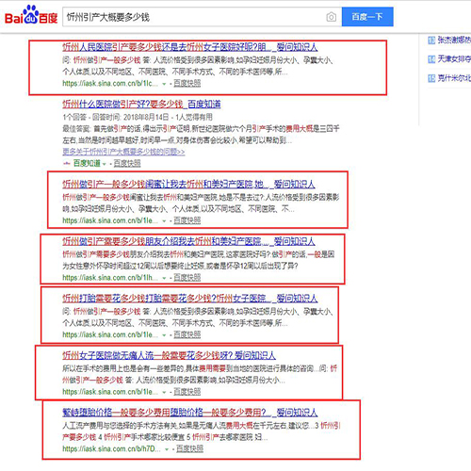Viewport: 471px width, 471px height.
Task: Open 百度快照 for 繁峙堕胎价格 result
Action: [189, 448]
